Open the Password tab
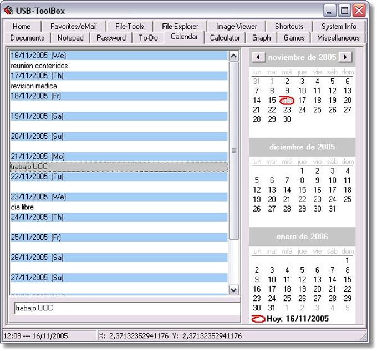The width and height of the screenshot is (377, 351). [111, 38]
